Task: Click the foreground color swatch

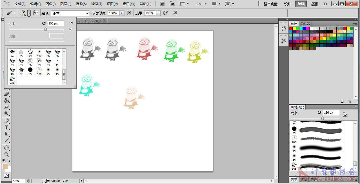Action: [5, 166]
